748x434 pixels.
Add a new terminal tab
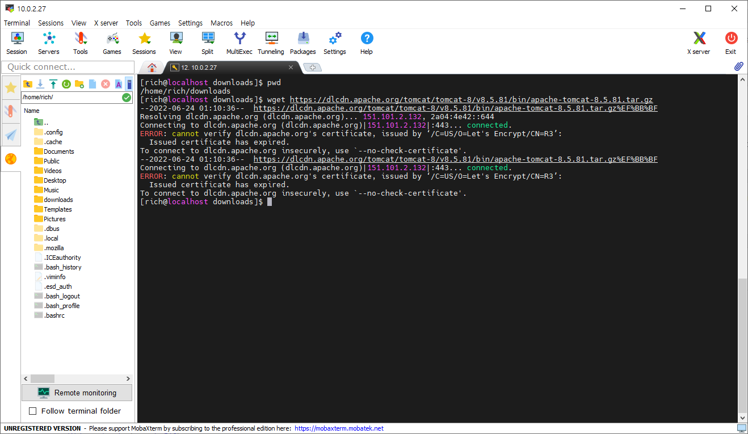[312, 68]
